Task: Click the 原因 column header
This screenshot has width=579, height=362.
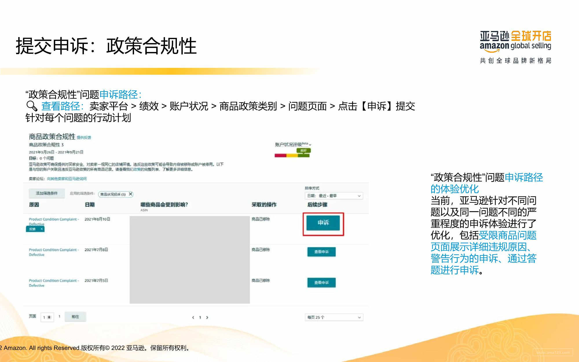Action: [34, 205]
